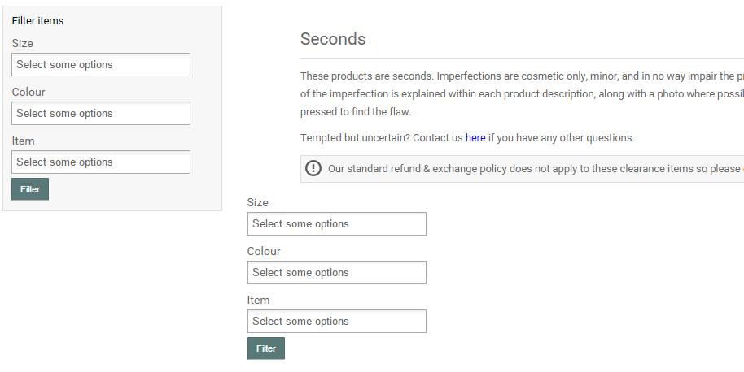Click the "Filter items" panel title

coord(37,21)
